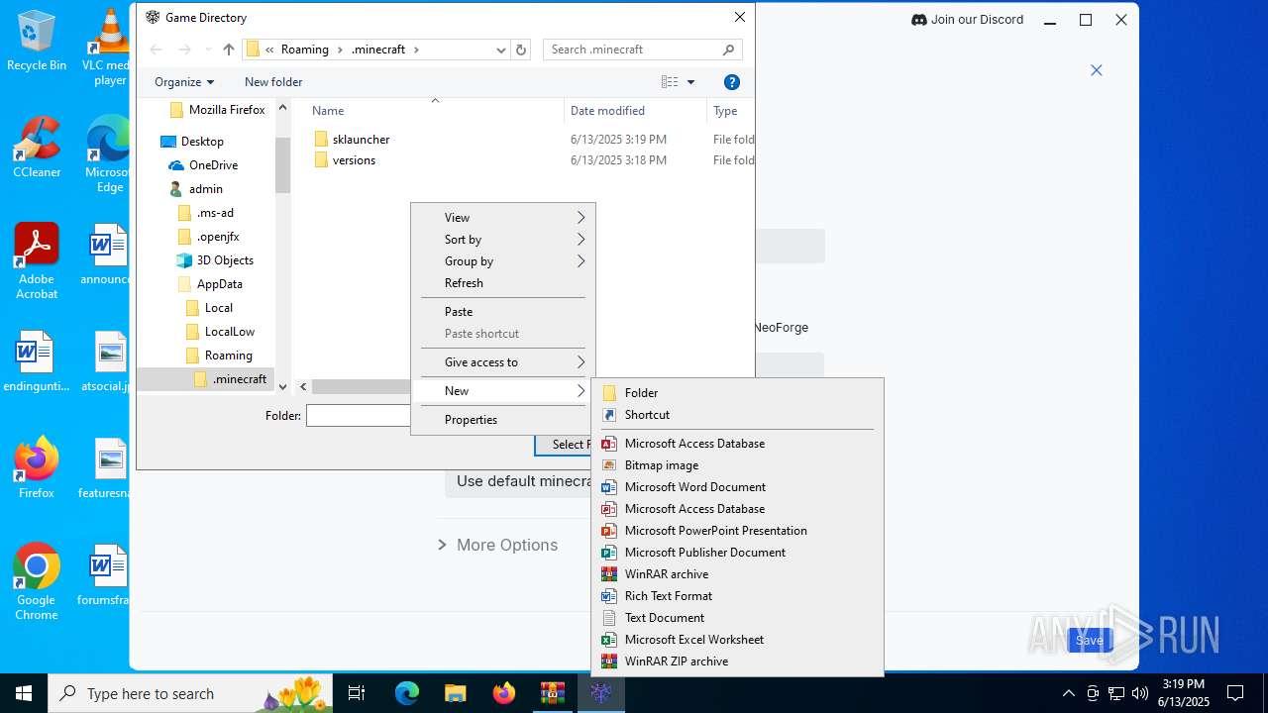Expand the View submenu arrow
This screenshot has height=713, width=1268.
581,218
